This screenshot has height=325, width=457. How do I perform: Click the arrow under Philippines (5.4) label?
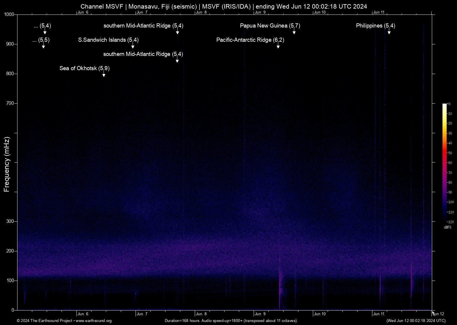tap(389, 32)
